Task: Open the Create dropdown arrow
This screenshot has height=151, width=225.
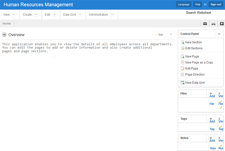Action: tap(36, 15)
